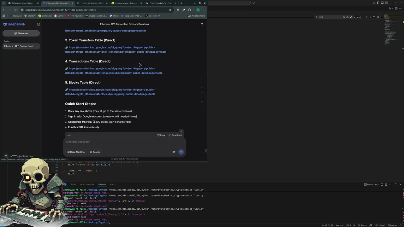The width and height of the screenshot is (404, 227).
Task: Open a new browser tab
Action: point(181,3)
